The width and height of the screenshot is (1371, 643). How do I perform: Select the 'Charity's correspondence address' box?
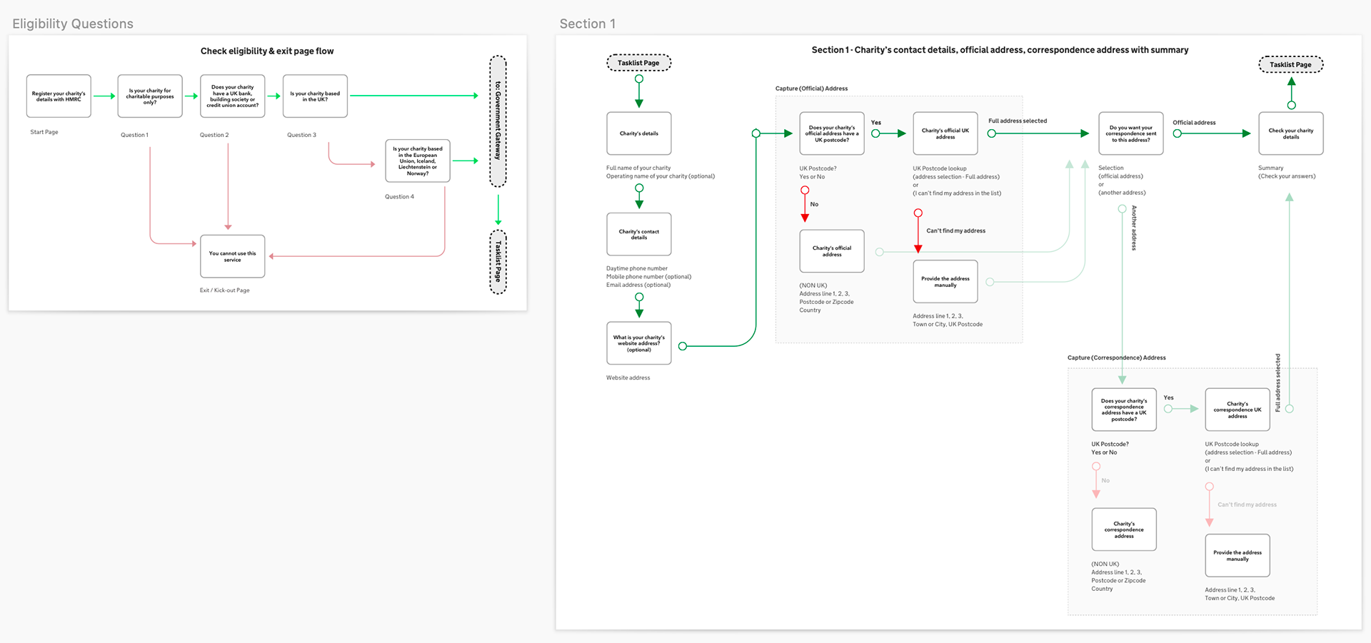click(x=1124, y=530)
